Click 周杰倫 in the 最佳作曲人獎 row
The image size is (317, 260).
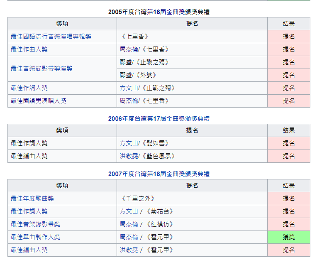tap(129, 49)
